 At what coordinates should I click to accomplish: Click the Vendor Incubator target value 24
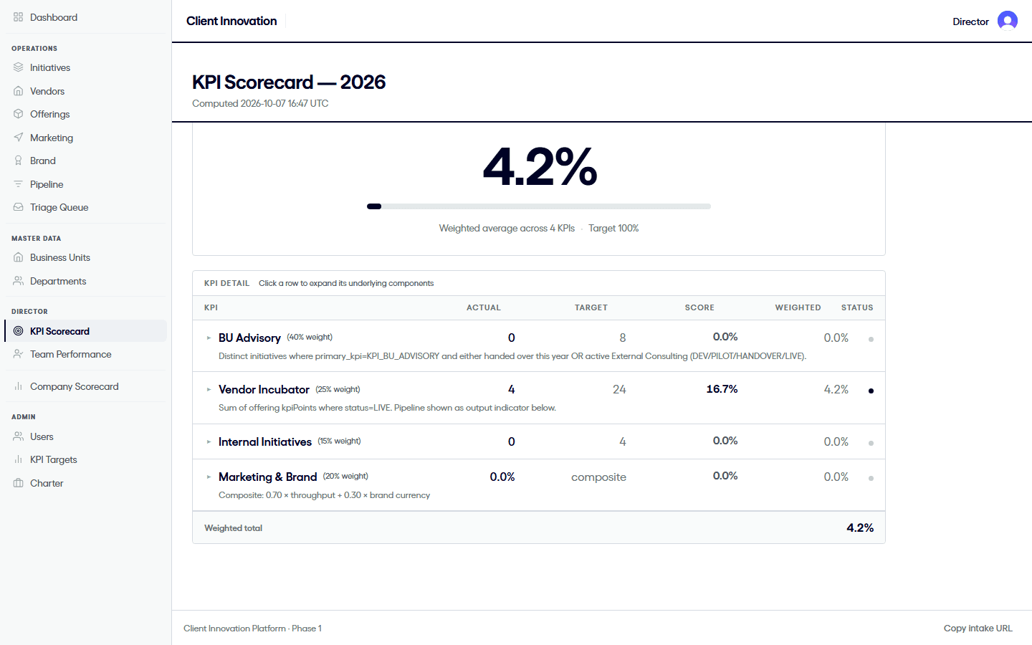(x=619, y=390)
